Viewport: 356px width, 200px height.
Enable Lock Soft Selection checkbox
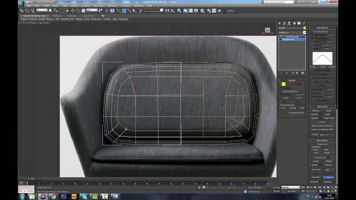coord(312,74)
